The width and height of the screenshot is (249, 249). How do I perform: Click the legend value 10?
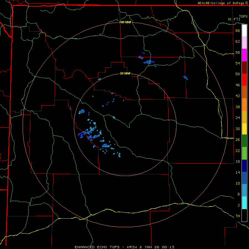[238, 183]
